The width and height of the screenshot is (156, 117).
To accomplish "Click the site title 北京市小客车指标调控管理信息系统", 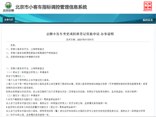I will tap(51, 7).
